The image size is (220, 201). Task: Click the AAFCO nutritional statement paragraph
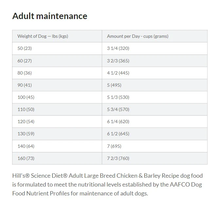107,185
